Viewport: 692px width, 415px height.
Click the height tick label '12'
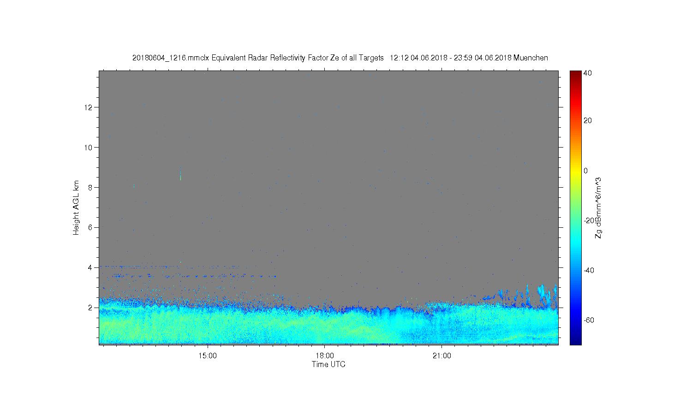click(89, 107)
